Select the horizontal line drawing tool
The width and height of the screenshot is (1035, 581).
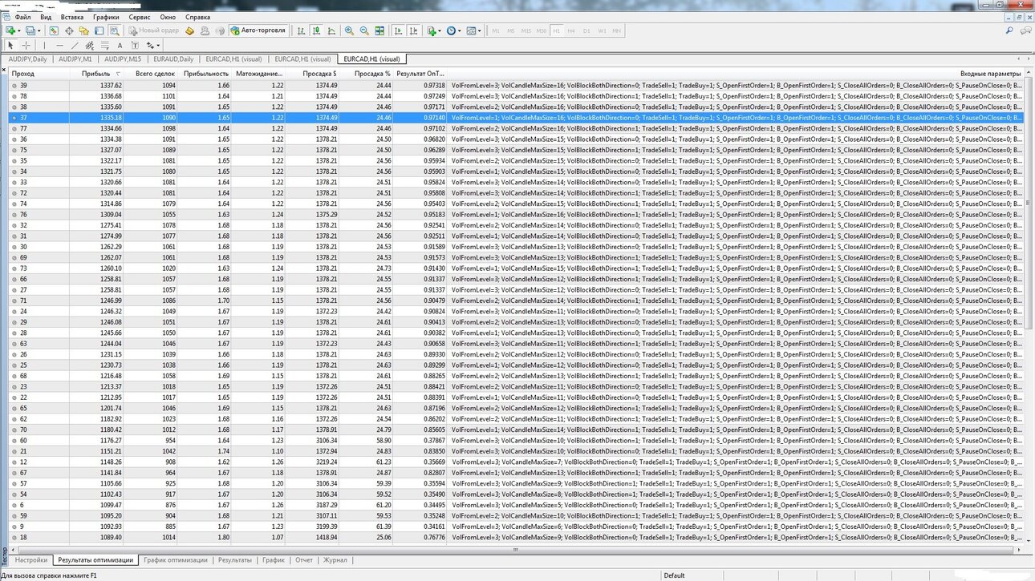59,46
